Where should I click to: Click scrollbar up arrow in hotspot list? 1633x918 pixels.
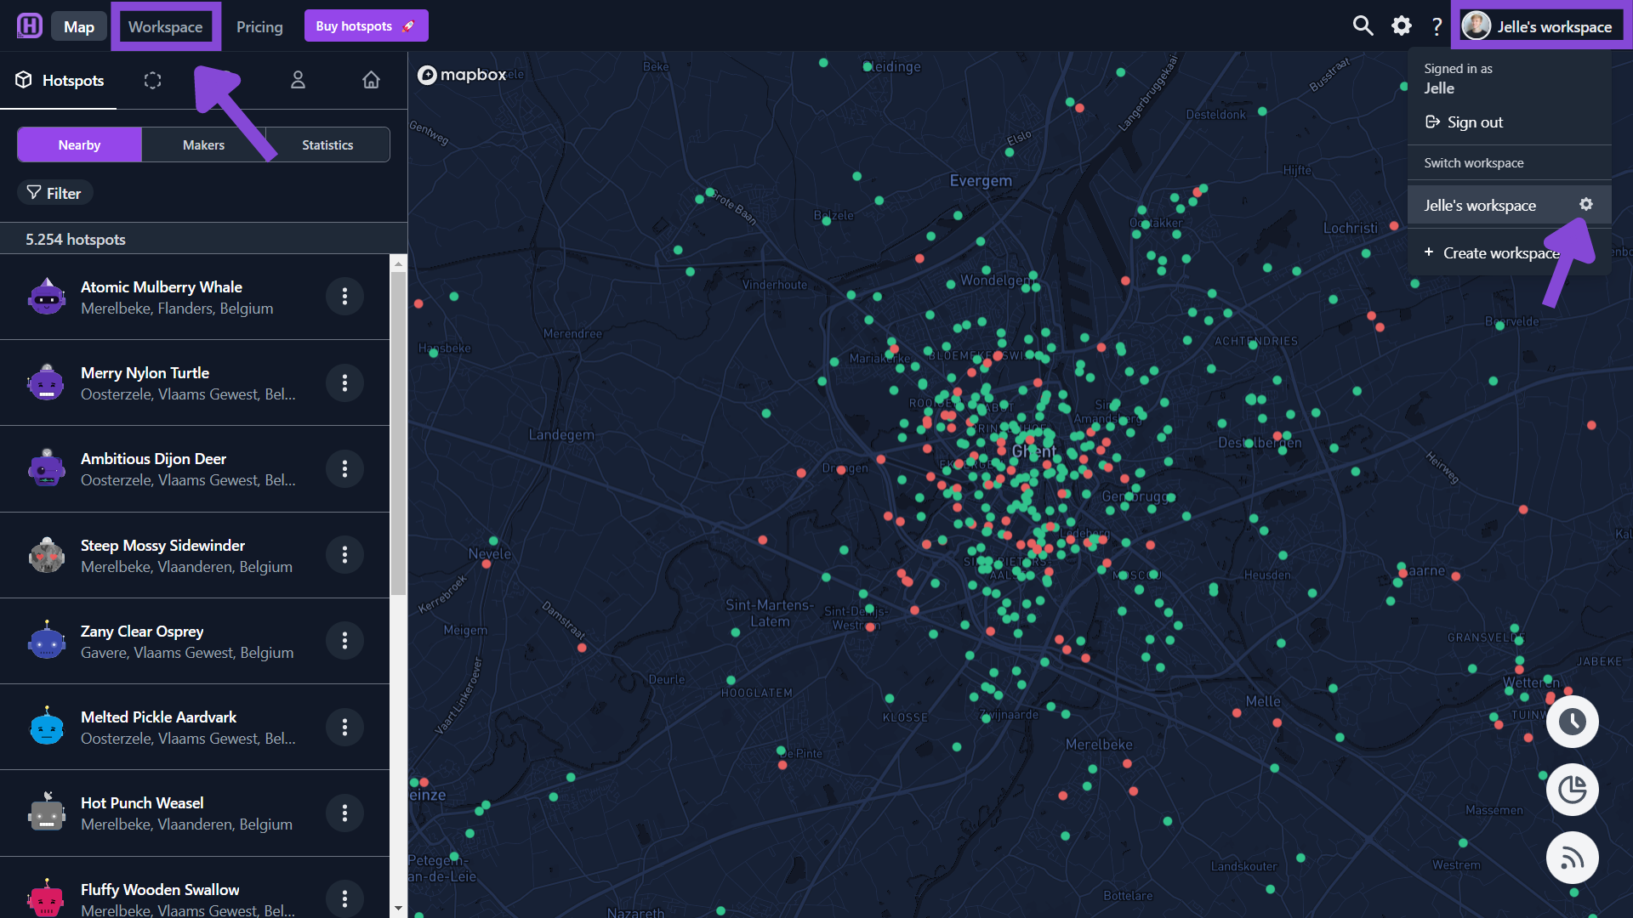(398, 263)
